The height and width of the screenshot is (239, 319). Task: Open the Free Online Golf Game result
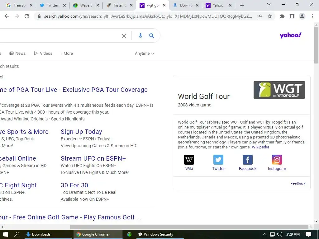tap(71, 217)
